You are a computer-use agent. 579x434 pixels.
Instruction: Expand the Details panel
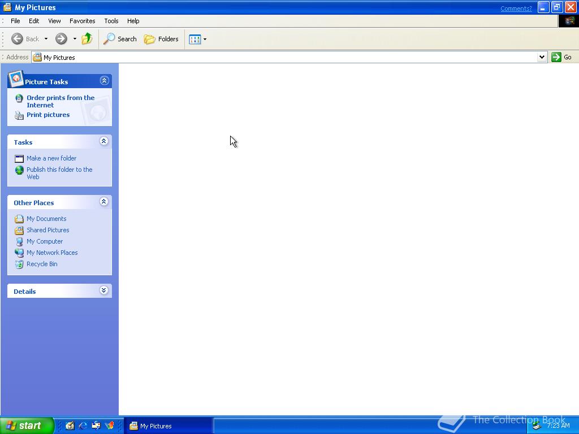104,290
